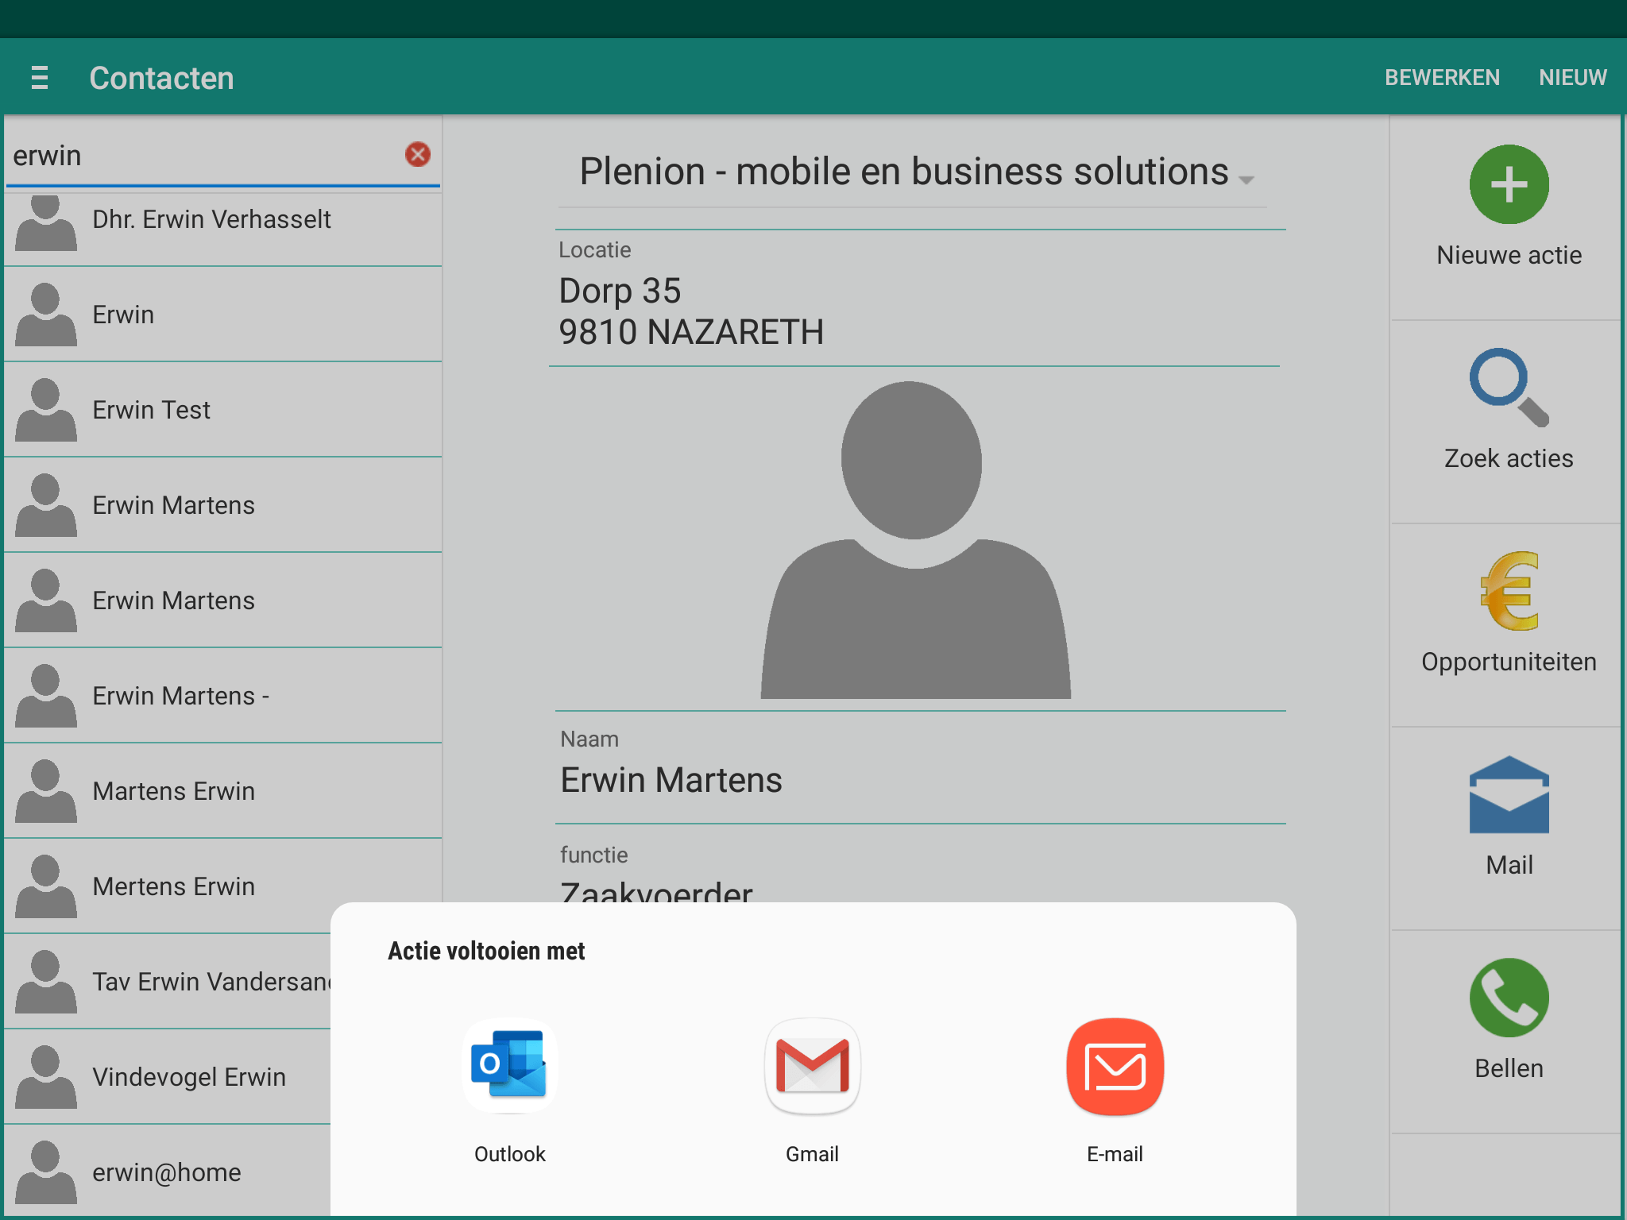Open the erwin@home contact

166,1172
